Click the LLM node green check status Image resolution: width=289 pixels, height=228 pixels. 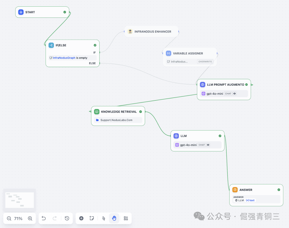[x=220, y=136]
